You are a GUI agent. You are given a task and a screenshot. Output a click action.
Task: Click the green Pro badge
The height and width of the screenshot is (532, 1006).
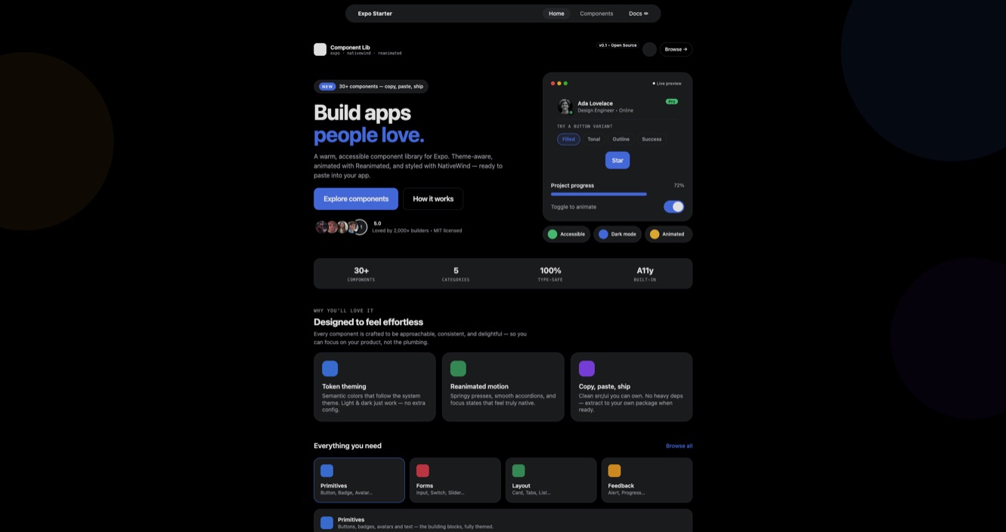tap(672, 101)
